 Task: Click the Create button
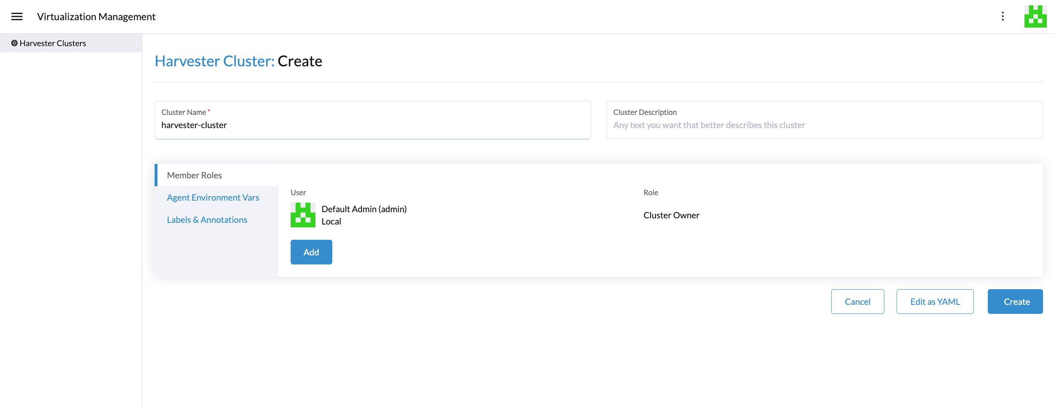tap(1015, 302)
